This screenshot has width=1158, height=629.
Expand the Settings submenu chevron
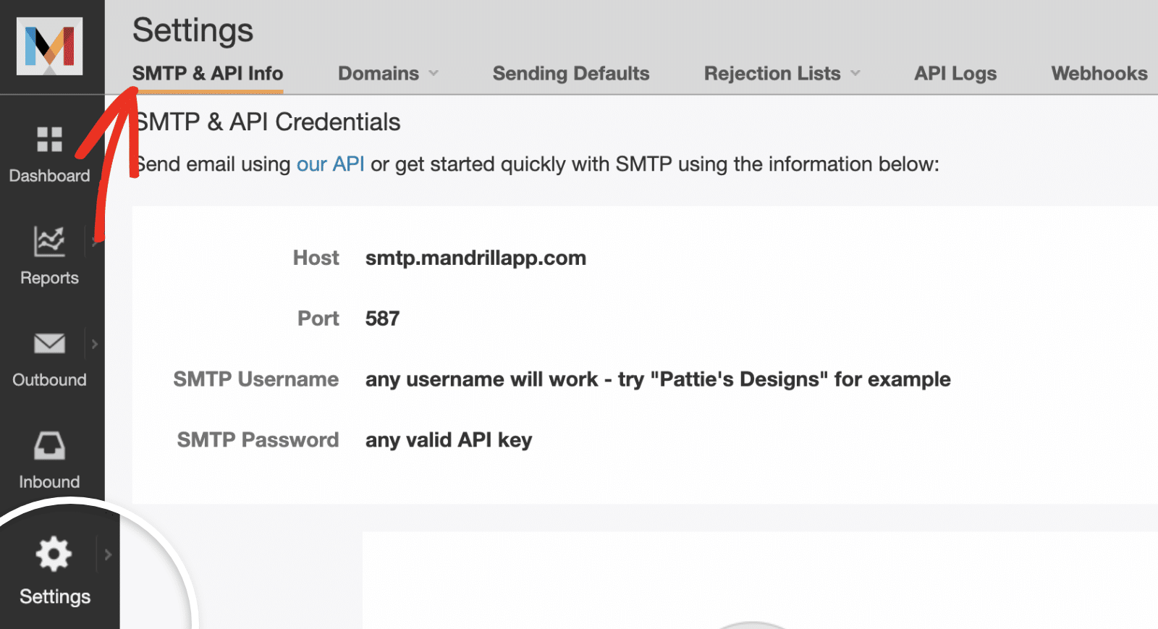[108, 554]
